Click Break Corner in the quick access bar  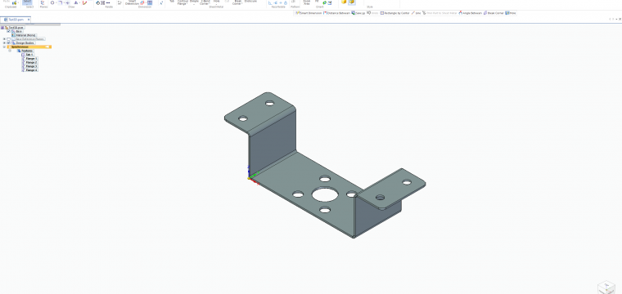tap(494, 13)
